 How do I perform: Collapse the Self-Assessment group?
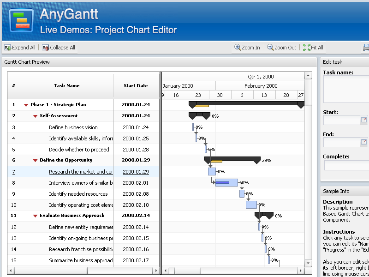36,116
